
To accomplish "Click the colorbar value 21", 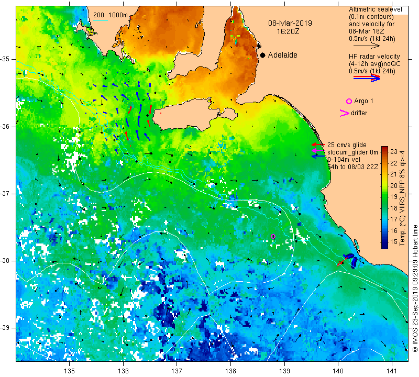I will (x=394, y=174).
